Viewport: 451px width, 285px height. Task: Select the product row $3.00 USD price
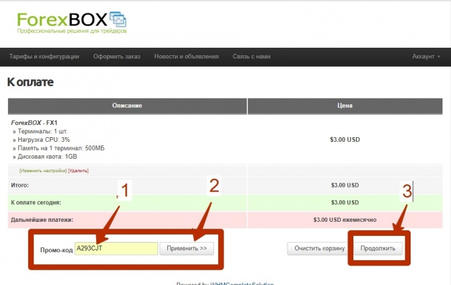coord(345,140)
